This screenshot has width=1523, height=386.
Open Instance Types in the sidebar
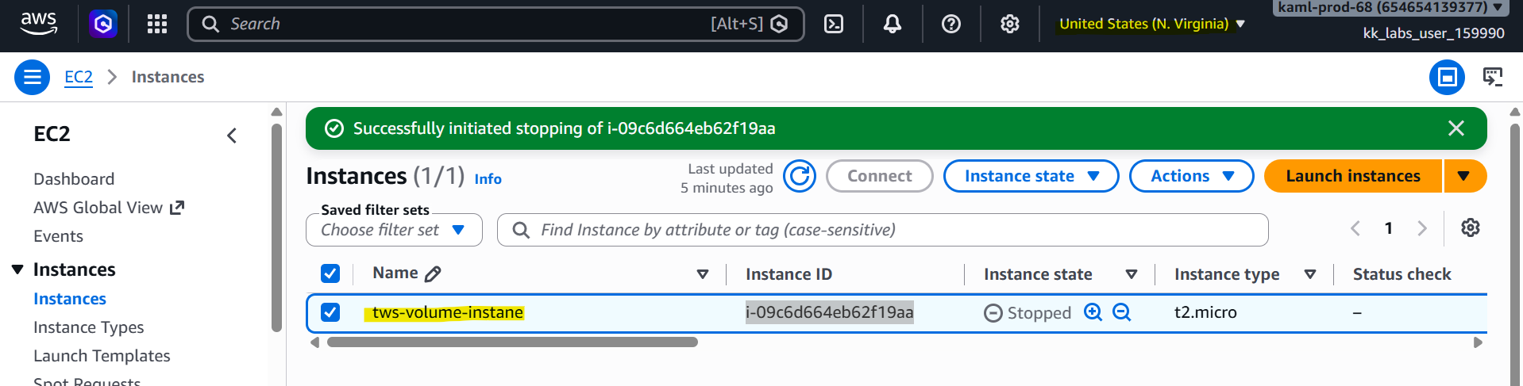pyautogui.click(x=89, y=327)
